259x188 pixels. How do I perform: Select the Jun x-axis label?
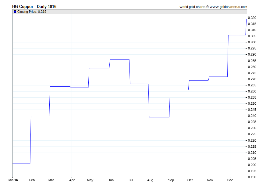[111, 180]
